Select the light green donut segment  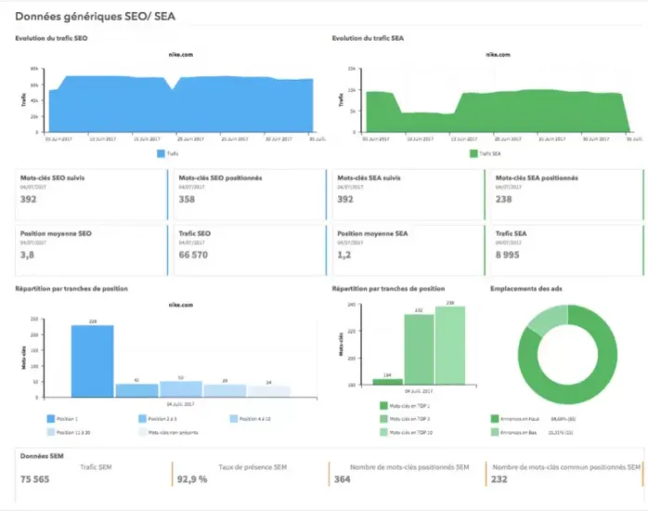tap(550, 320)
